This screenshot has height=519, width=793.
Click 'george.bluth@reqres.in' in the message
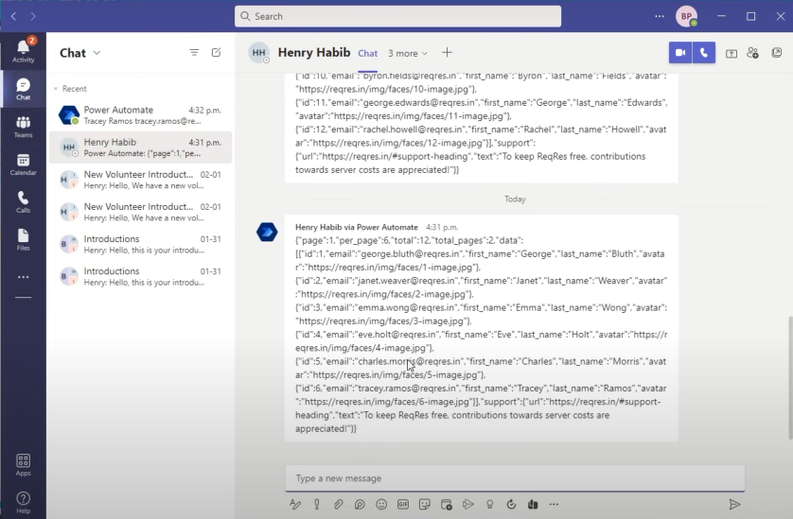pos(410,253)
